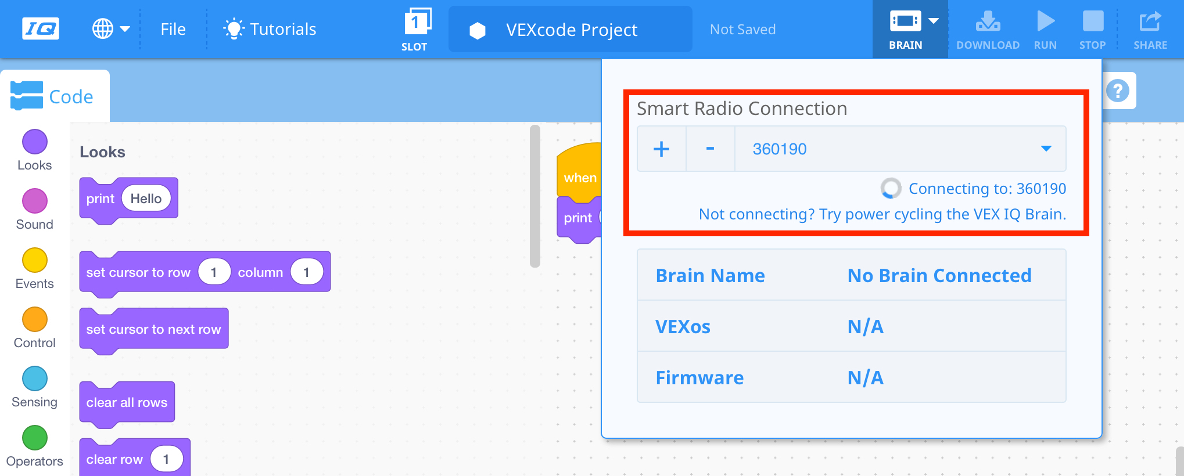Click the set cursor to row block
Image resolution: width=1184 pixels, height=476 pixels.
tap(204, 273)
